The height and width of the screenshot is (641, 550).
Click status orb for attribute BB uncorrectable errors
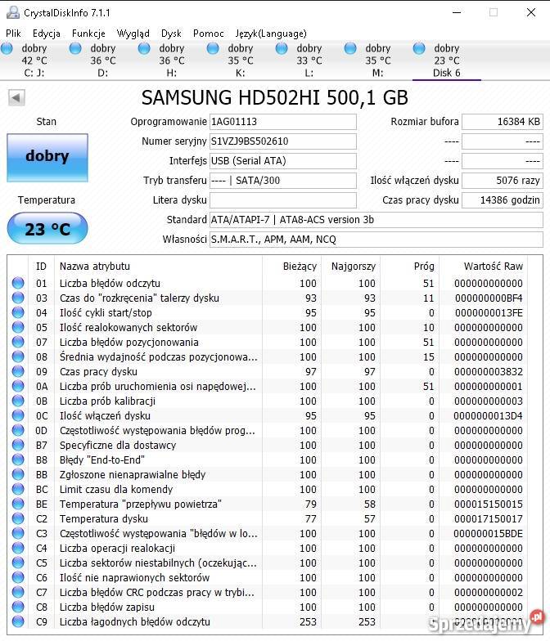pos(18,474)
